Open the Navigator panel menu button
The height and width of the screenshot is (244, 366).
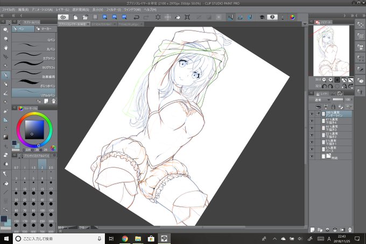311,22
